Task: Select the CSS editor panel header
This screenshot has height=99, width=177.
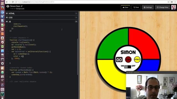Action: [x=42, y=17]
